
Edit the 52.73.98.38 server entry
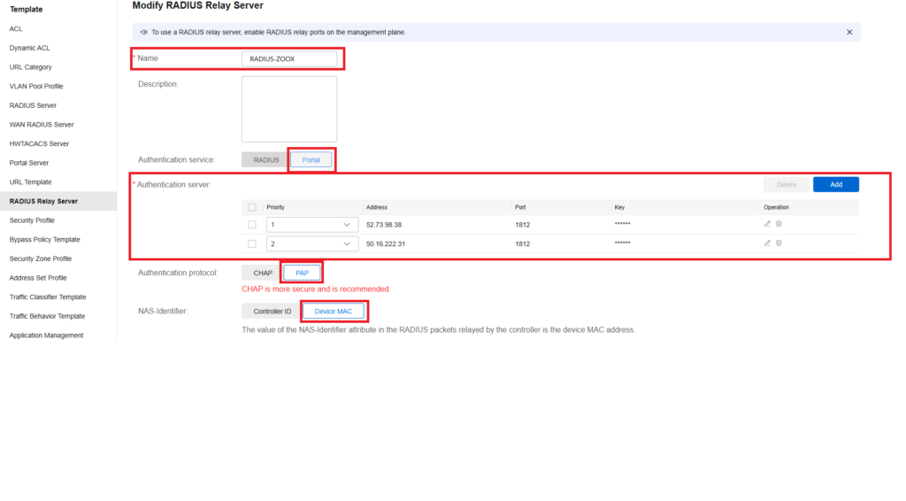point(767,224)
